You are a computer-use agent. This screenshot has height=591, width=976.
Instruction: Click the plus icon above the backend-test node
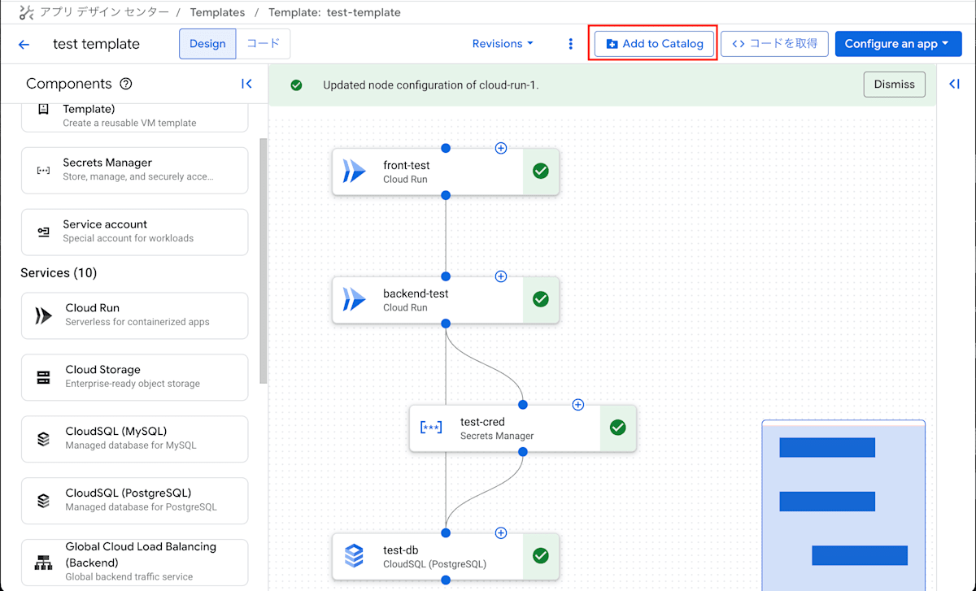point(501,276)
